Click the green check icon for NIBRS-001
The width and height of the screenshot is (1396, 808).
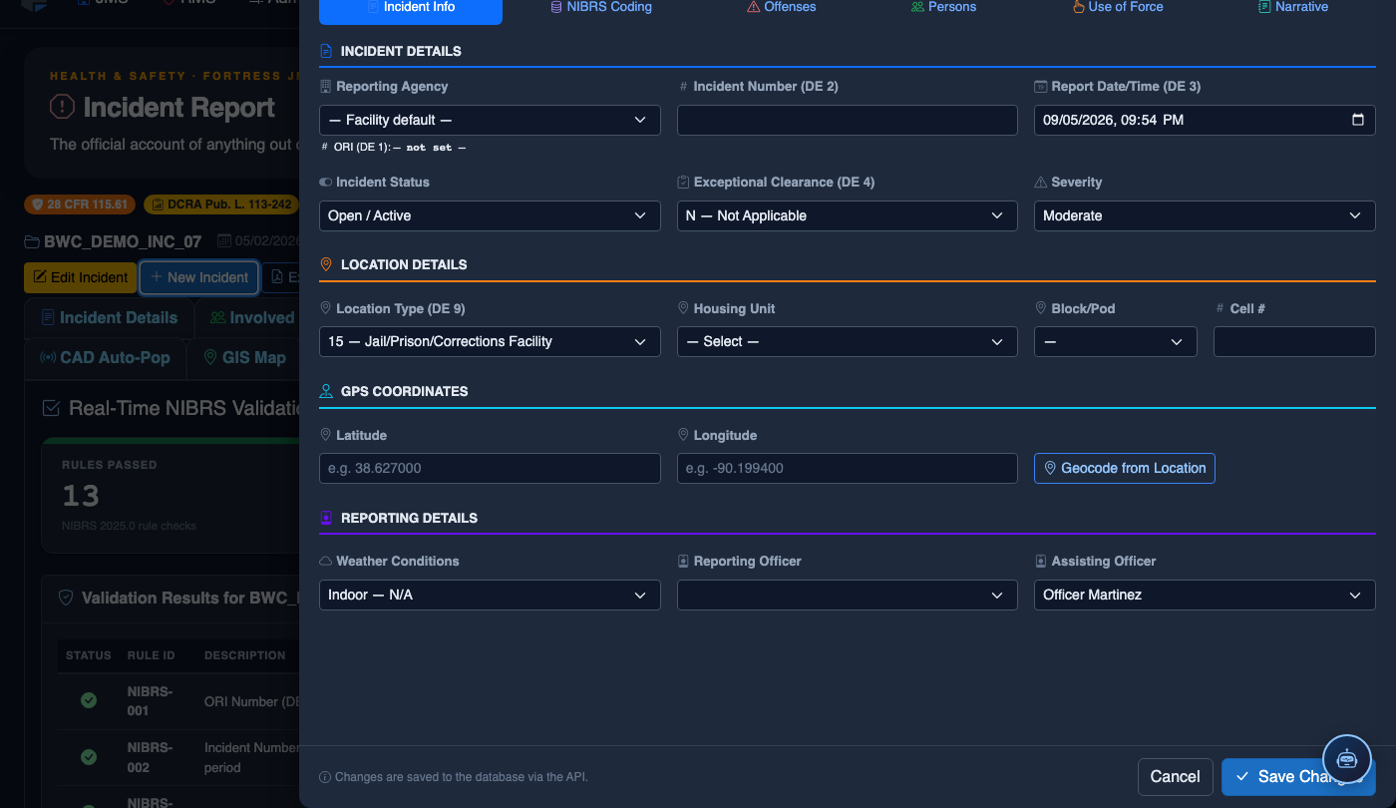[89, 701]
